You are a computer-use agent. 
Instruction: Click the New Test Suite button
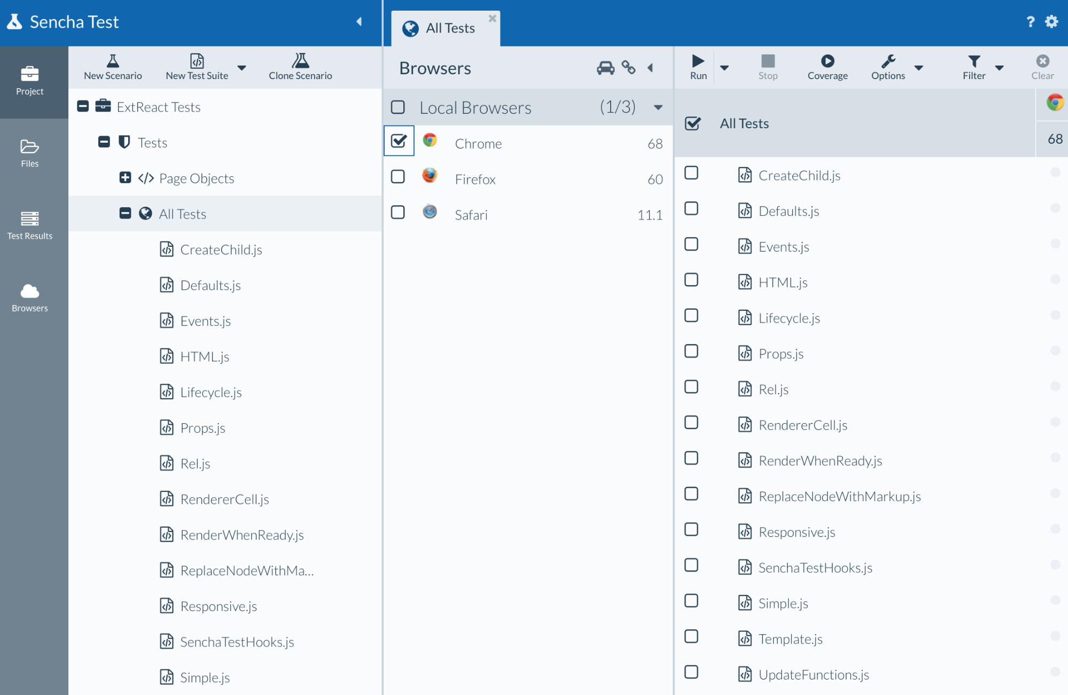pyautogui.click(x=197, y=67)
